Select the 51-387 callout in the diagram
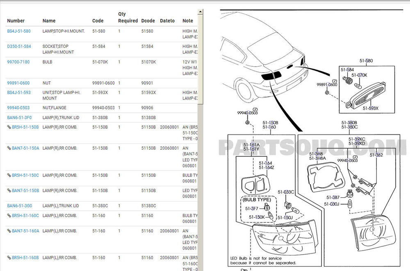Viewport: 410px width, 271px height. click(333, 197)
